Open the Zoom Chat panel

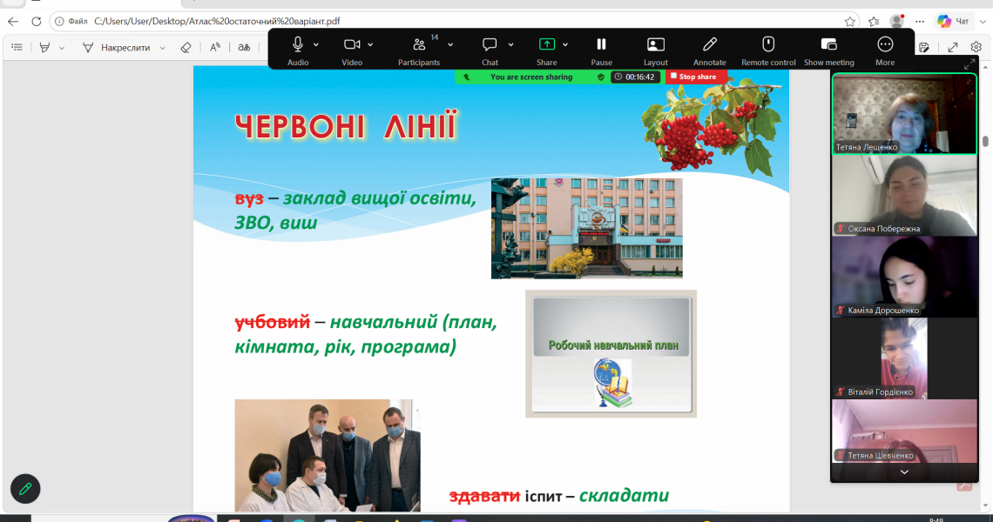point(490,50)
